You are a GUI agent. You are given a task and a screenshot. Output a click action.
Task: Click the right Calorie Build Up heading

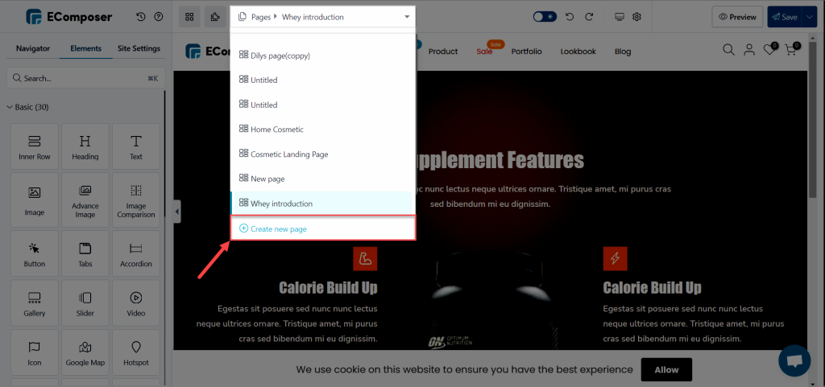pos(653,288)
